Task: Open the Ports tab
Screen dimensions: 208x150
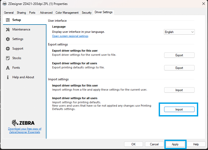Action: coord(32,13)
